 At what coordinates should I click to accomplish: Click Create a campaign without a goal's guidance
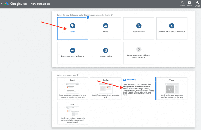tap(139, 56)
